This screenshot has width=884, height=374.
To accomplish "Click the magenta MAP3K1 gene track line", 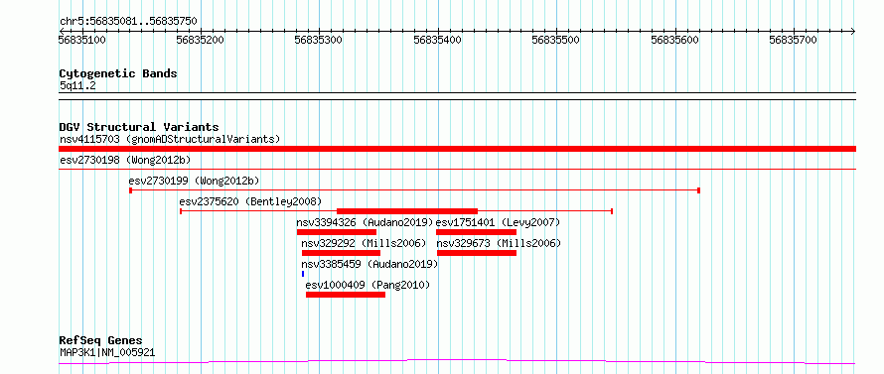I will click(457, 361).
